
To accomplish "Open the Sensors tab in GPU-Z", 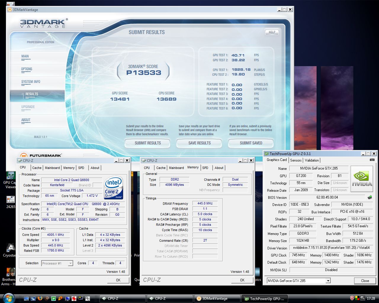I will click(296, 160).
